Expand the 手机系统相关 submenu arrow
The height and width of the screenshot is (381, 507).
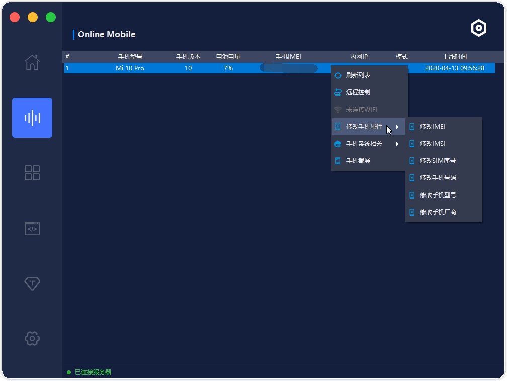397,143
